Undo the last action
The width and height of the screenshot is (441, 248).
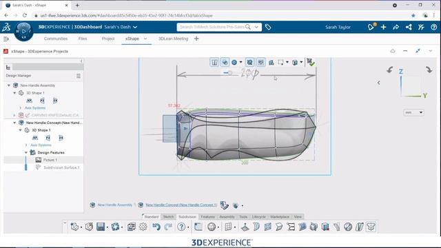[x=156, y=227]
